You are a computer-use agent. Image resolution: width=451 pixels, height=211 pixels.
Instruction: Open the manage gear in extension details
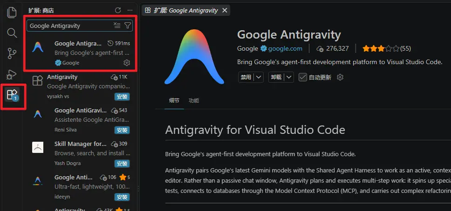click(x=340, y=77)
